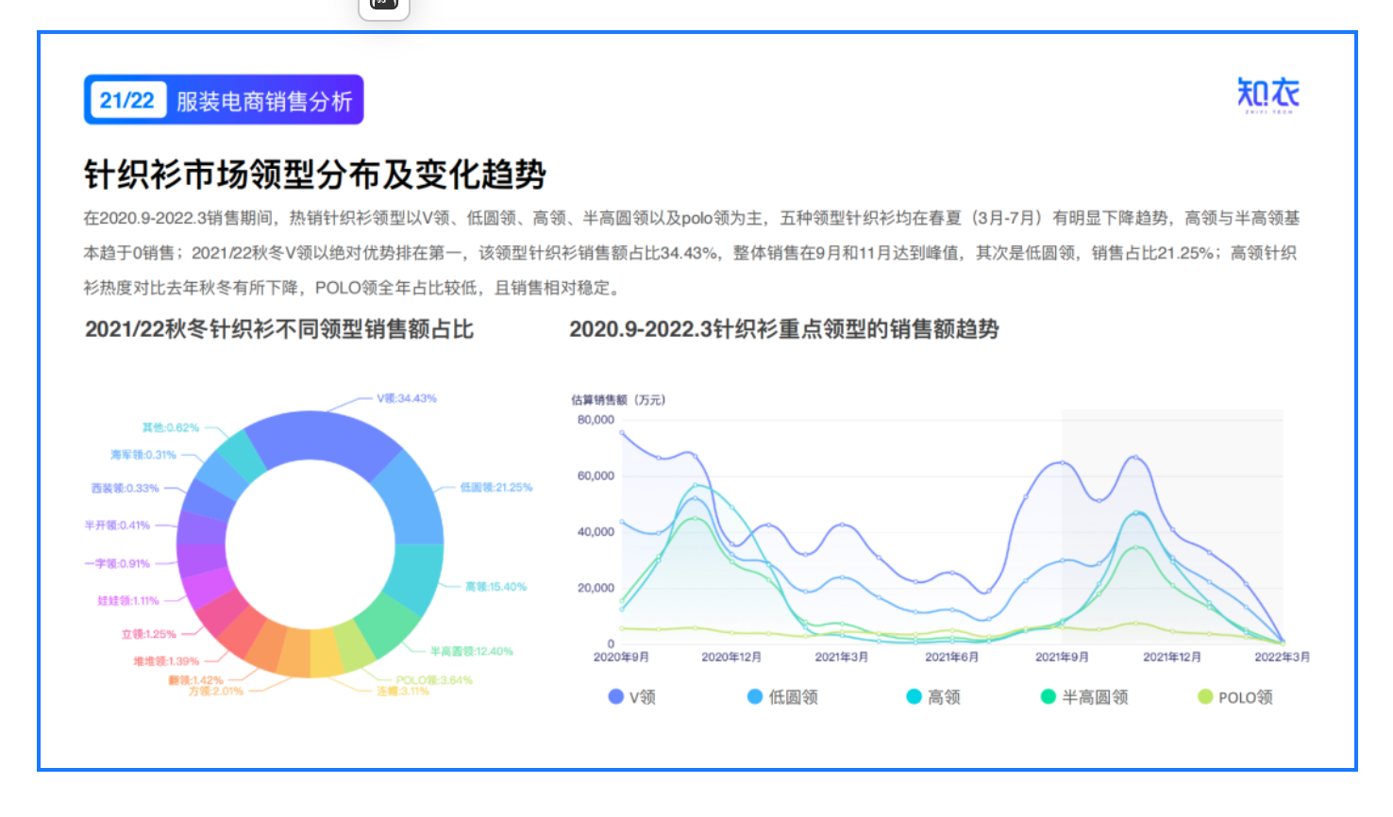Click the axis title 估算销售额（万元）
This screenshot has width=1393, height=817.
point(618,400)
